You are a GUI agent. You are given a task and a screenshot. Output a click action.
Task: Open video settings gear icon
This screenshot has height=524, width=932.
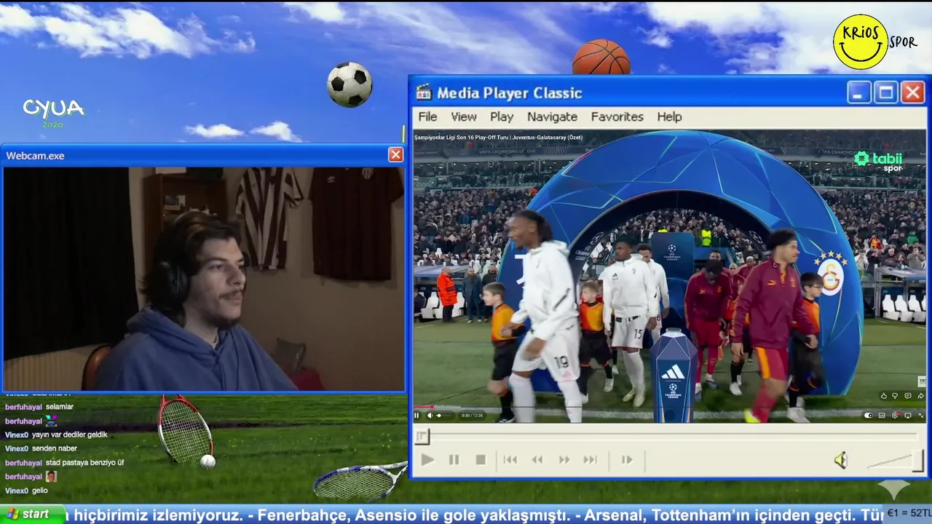click(x=895, y=416)
